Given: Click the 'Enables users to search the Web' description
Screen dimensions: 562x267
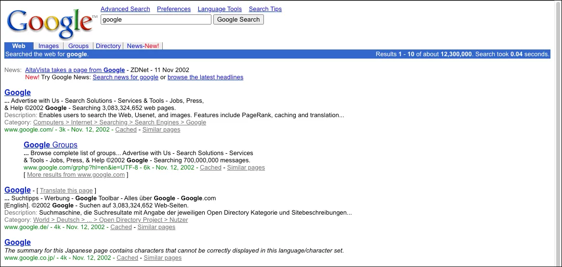Looking at the screenshot, I should (191, 115).
